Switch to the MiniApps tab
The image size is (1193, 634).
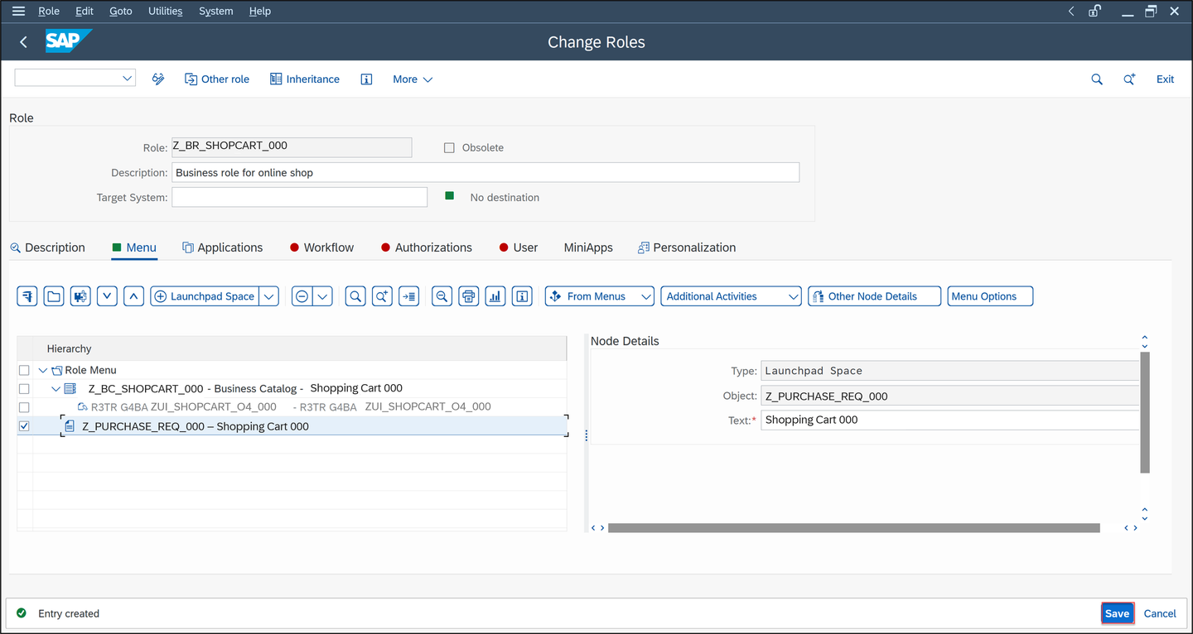(588, 247)
